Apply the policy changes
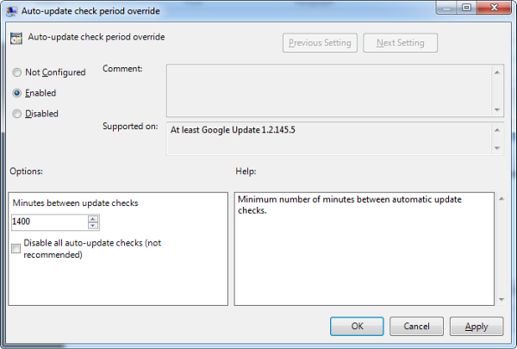 point(477,327)
